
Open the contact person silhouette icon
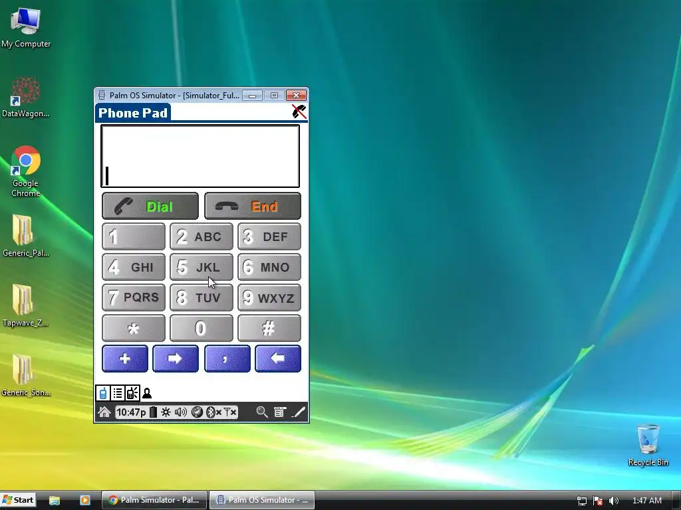click(x=147, y=393)
